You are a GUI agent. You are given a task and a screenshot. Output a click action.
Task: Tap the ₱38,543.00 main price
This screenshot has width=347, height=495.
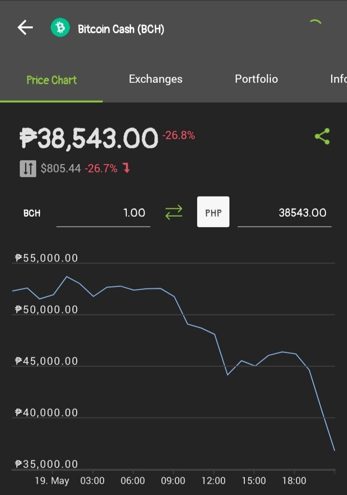[89, 138]
